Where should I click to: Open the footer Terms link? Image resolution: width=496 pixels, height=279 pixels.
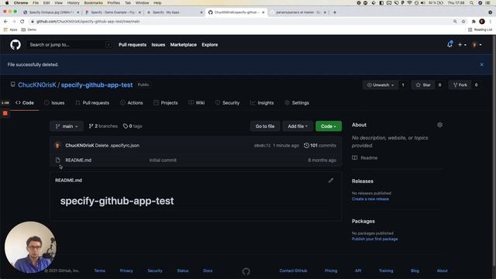[100, 270]
